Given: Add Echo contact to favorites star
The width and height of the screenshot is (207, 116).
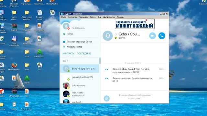Looking at the screenshot, I should [116, 34].
